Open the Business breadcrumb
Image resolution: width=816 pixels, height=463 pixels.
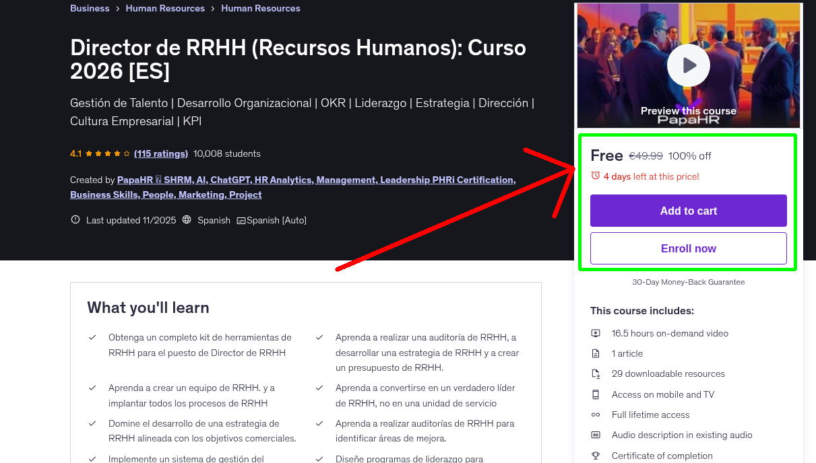(x=90, y=8)
